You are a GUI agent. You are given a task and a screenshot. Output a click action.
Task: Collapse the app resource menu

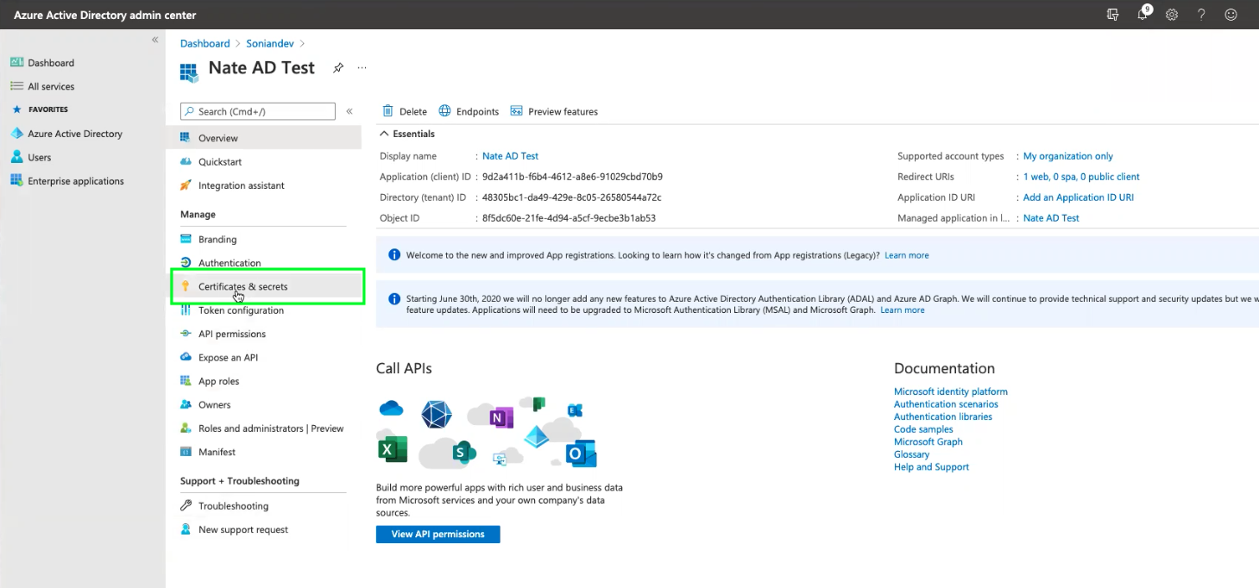point(349,111)
